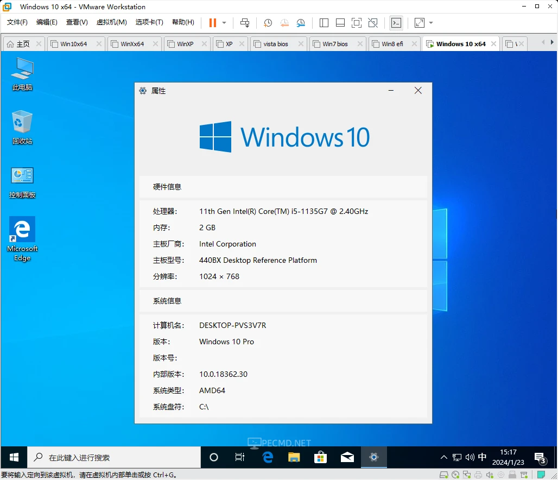Open the 选项卡(T) menu
Screen dimensions: 558x480
tap(149, 22)
